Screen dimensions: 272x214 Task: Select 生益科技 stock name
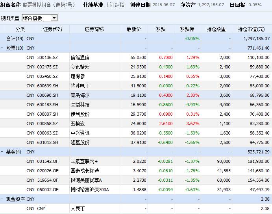point(80,105)
